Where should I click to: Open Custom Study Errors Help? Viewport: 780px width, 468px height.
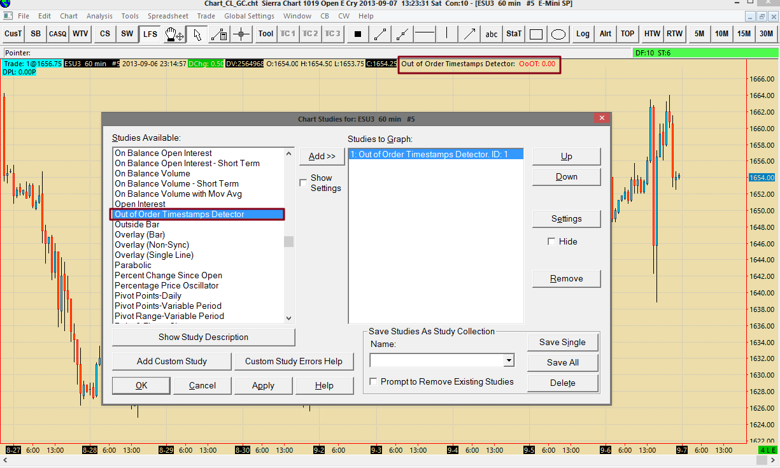294,361
